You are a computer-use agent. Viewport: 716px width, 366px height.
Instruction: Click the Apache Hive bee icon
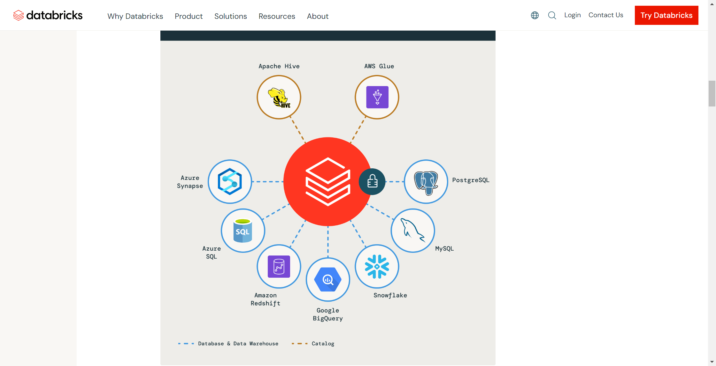click(x=279, y=97)
